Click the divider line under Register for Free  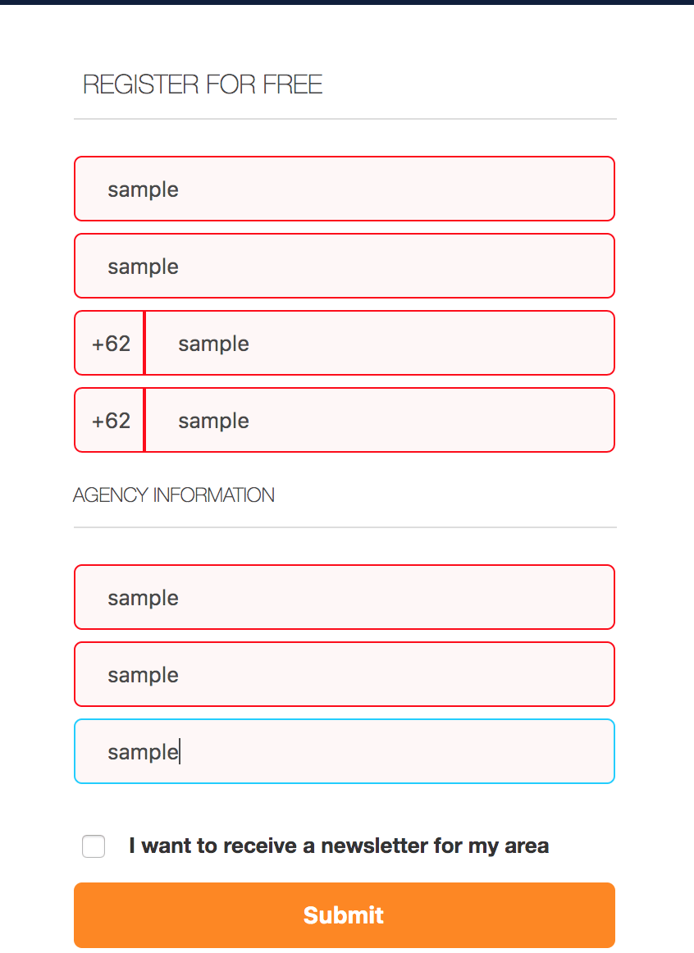click(345, 119)
